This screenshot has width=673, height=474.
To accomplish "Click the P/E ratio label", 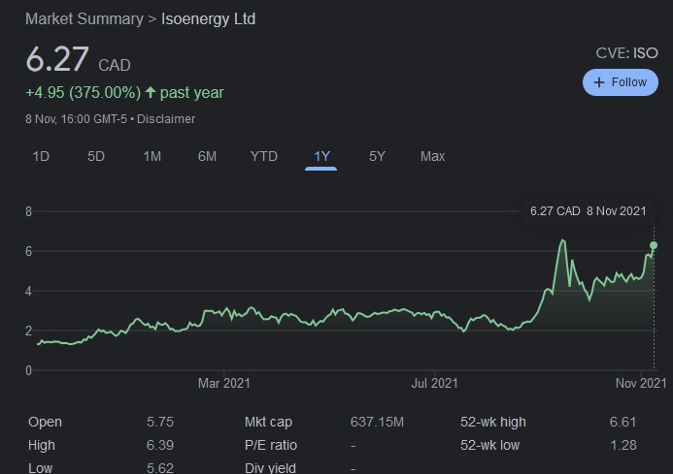I will click(x=271, y=445).
